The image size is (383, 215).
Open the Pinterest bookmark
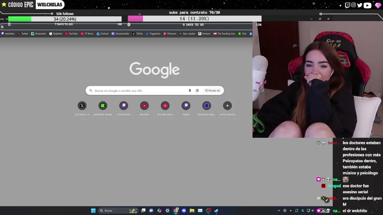click(x=170, y=34)
